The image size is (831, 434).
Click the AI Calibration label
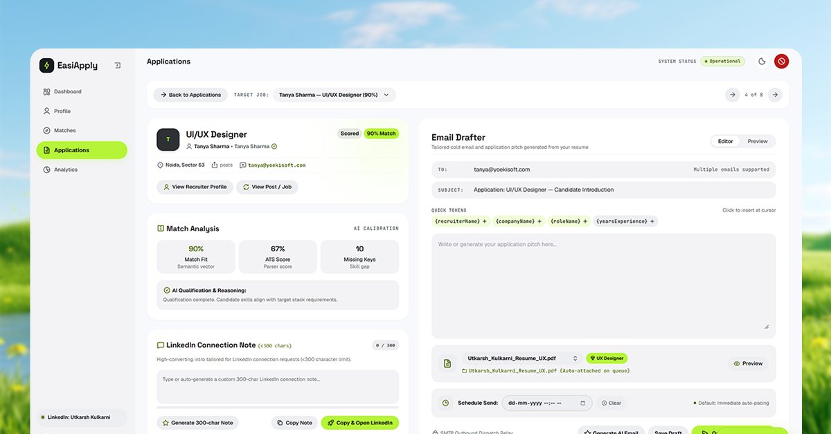coord(376,228)
